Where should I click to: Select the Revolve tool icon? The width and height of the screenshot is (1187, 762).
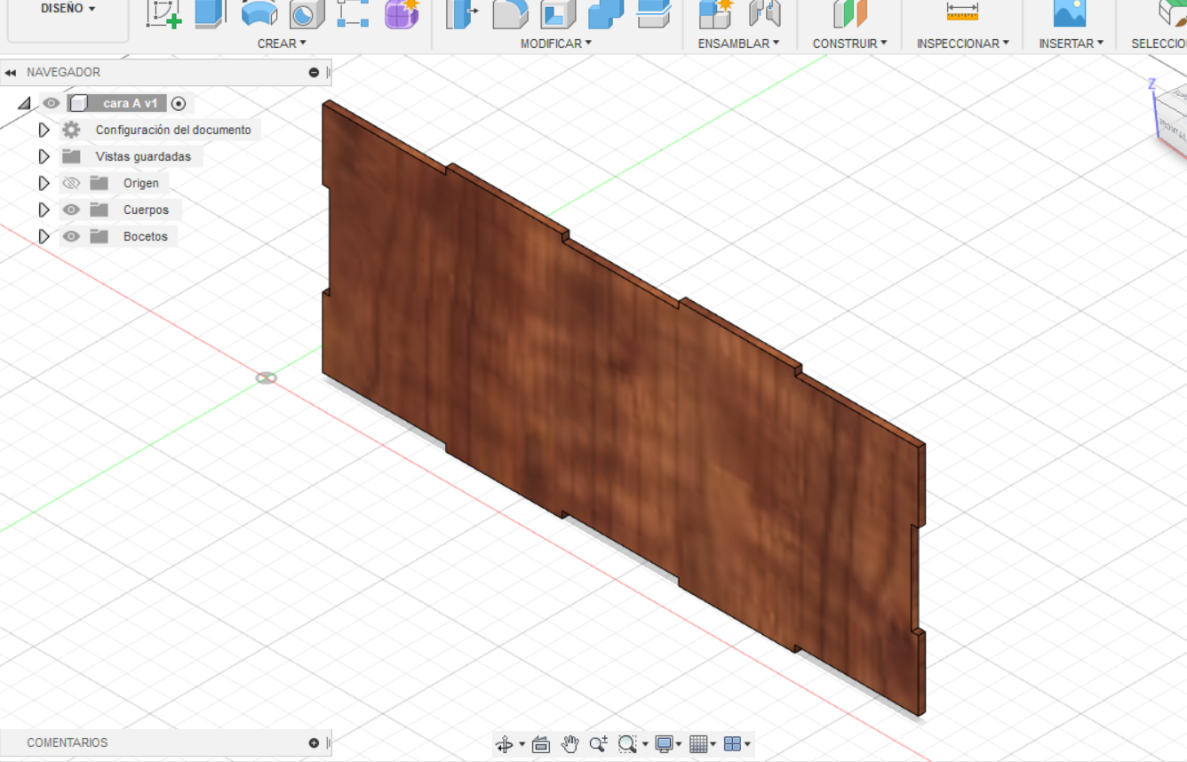click(x=259, y=12)
